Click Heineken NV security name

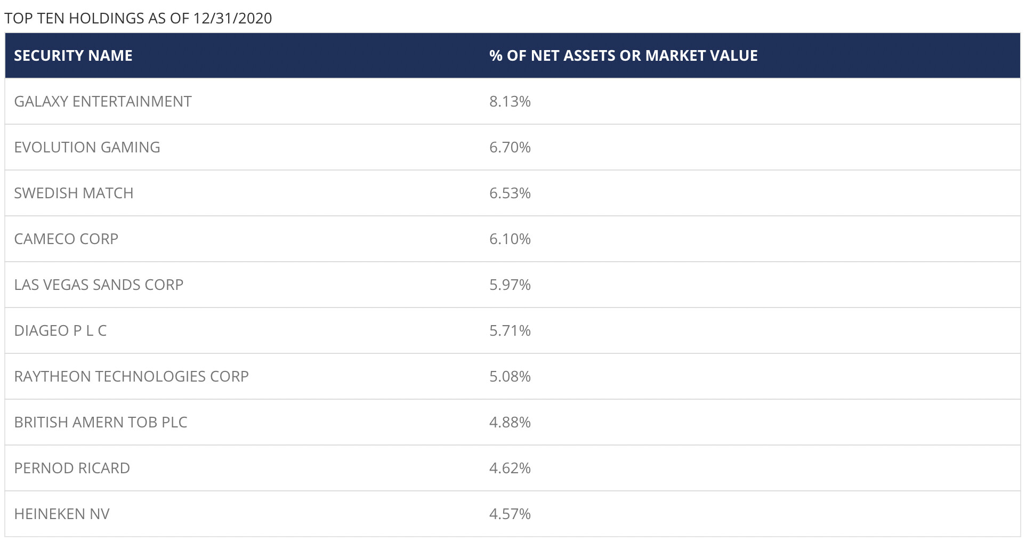(62, 514)
